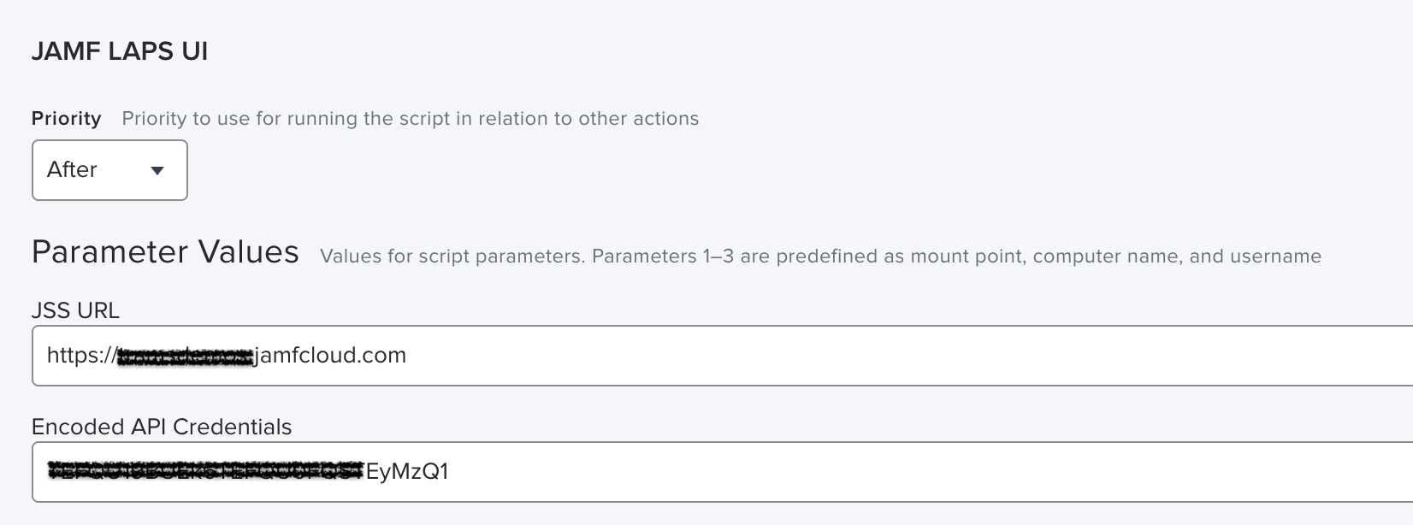This screenshot has width=1413, height=525.
Task: Open the Priority dropdown set to After
Action: pyautogui.click(x=109, y=170)
